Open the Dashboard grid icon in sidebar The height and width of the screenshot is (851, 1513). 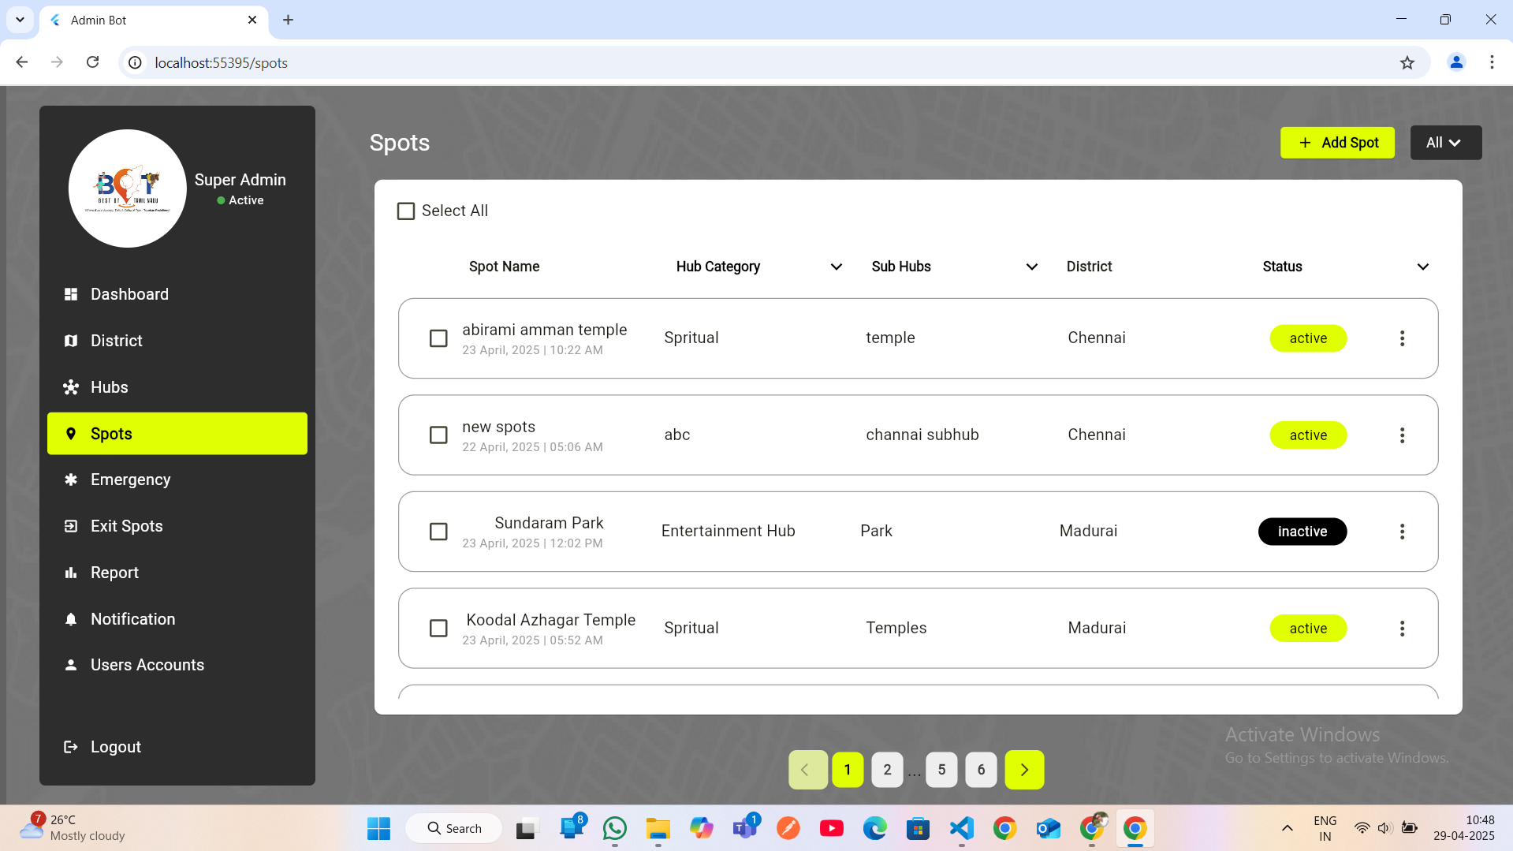click(x=71, y=294)
